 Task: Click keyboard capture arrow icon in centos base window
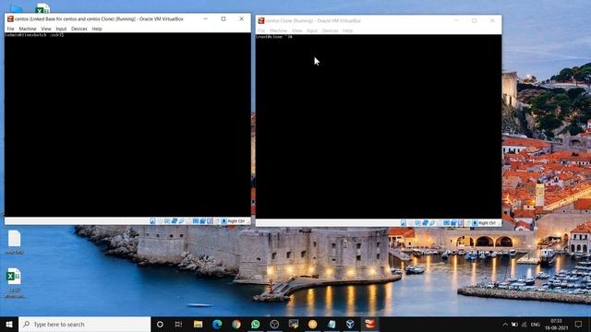pos(223,221)
